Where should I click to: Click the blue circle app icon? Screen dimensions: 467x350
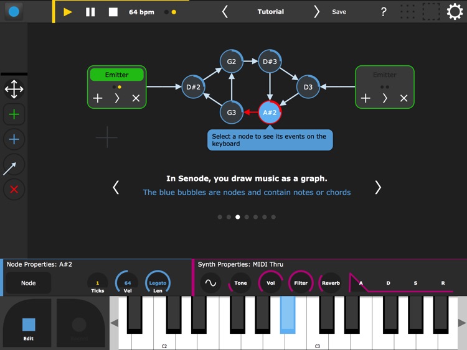(14, 12)
